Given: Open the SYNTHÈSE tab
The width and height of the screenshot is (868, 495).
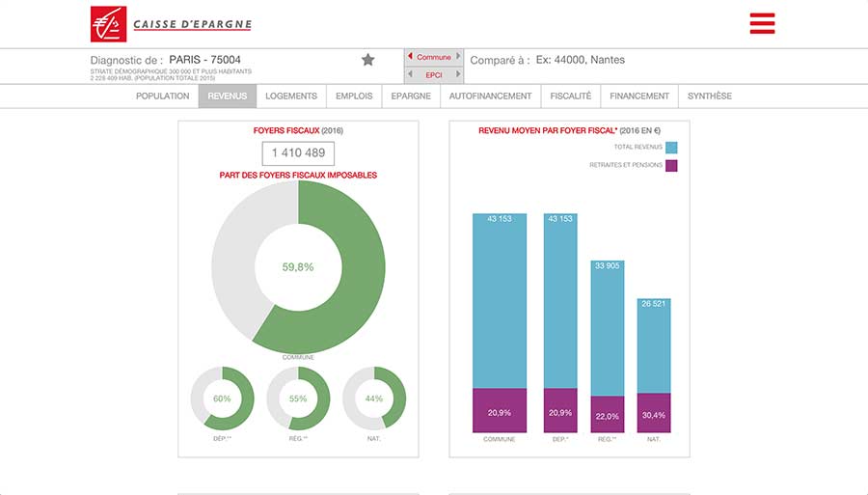Looking at the screenshot, I should 710,96.
